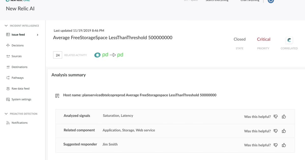
Task: Open the Raw data feed icon
Action: coord(8,88)
